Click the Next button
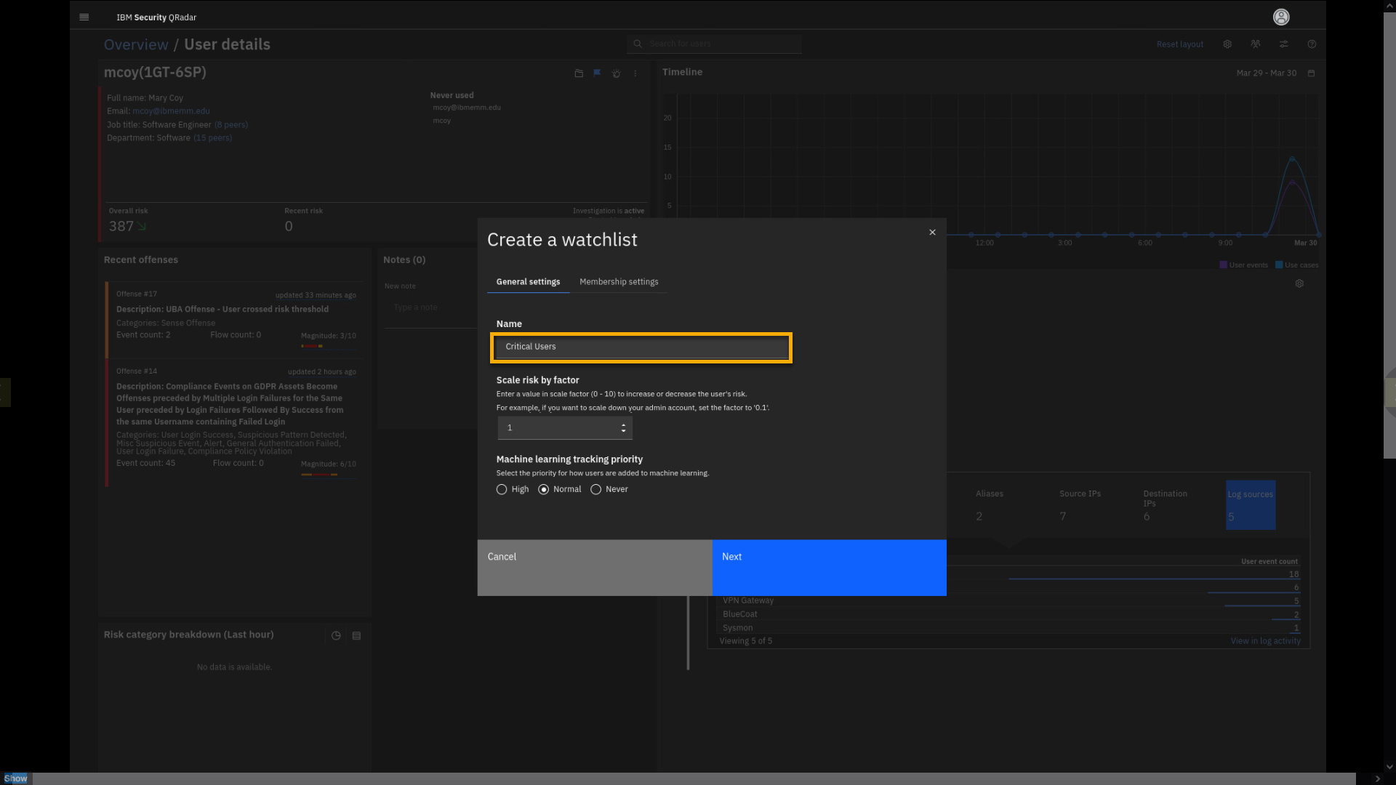1396x785 pixels. (x=829, y=568)
